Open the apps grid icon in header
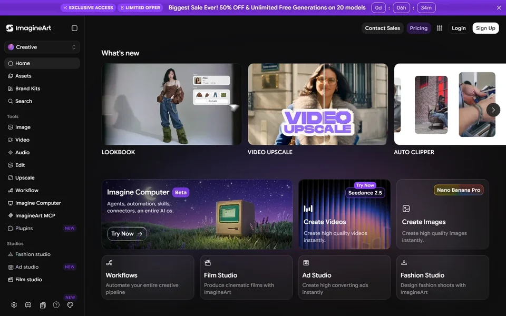Viewport: 506px width, 316px height. tap(440, 28)
